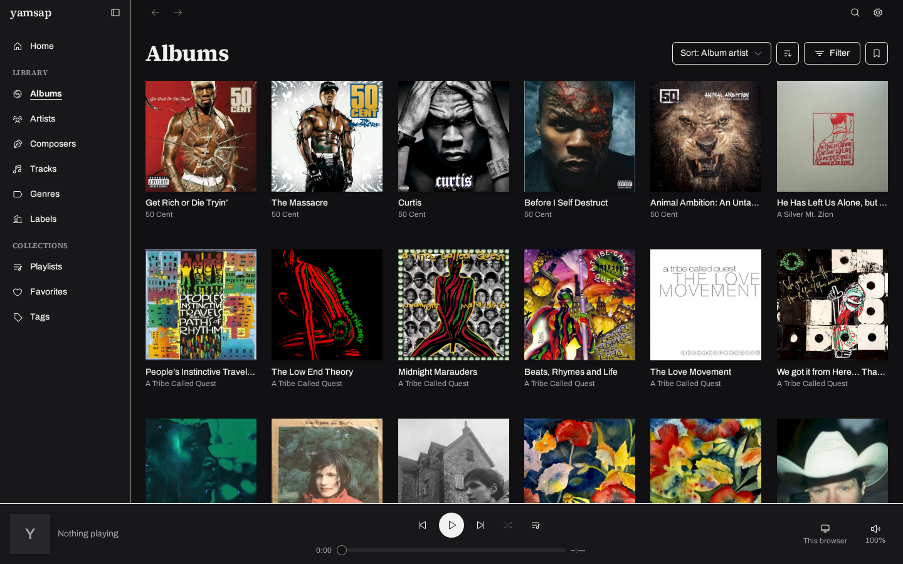903x564 pixels.
Task: Click the Albums disc icon
Action: (x=18, y=94)
